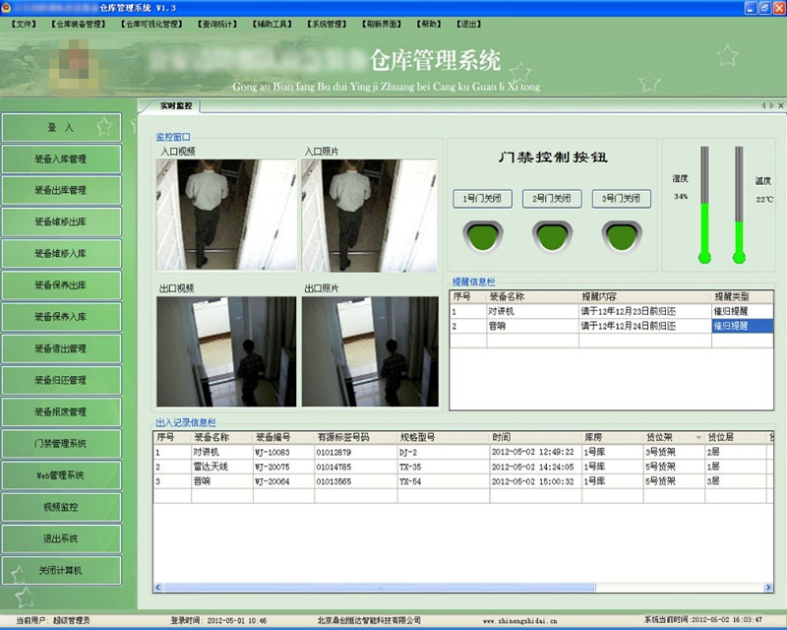Click the 出口照片 exit photo thumbnail
The image size is (787, 630).
371,351
